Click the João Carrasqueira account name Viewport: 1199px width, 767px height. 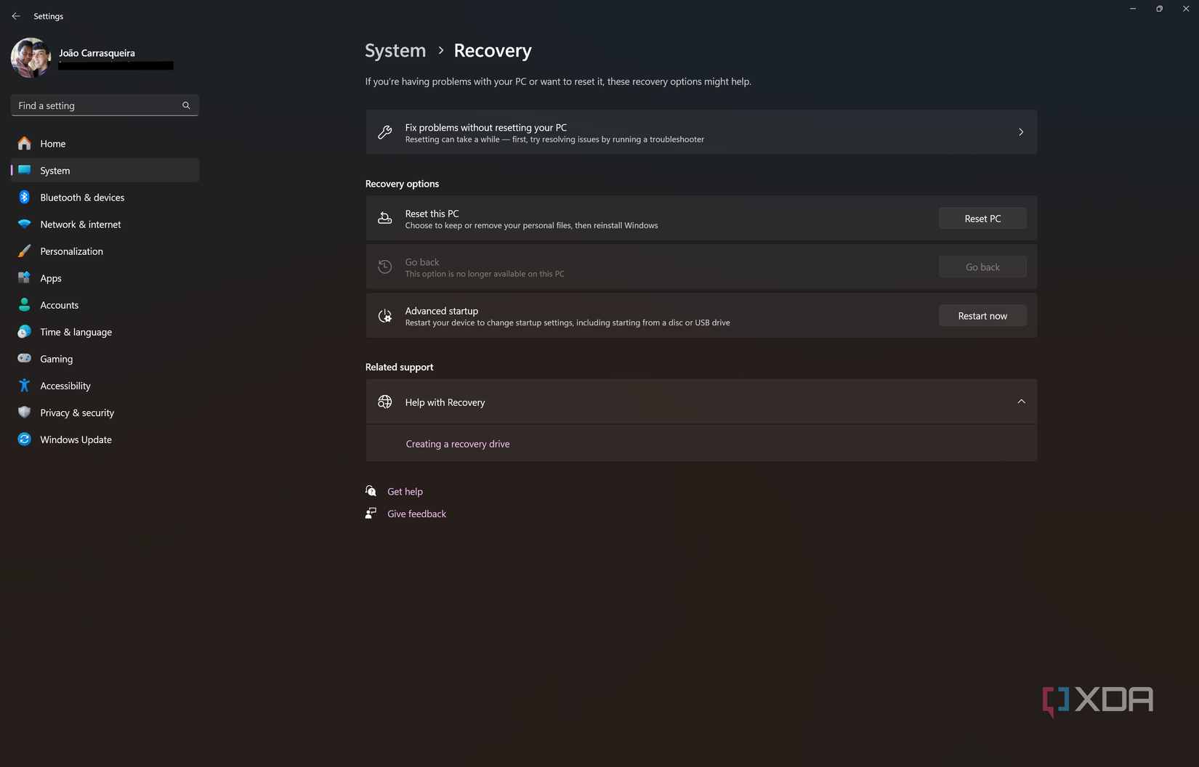coord(97,53)
